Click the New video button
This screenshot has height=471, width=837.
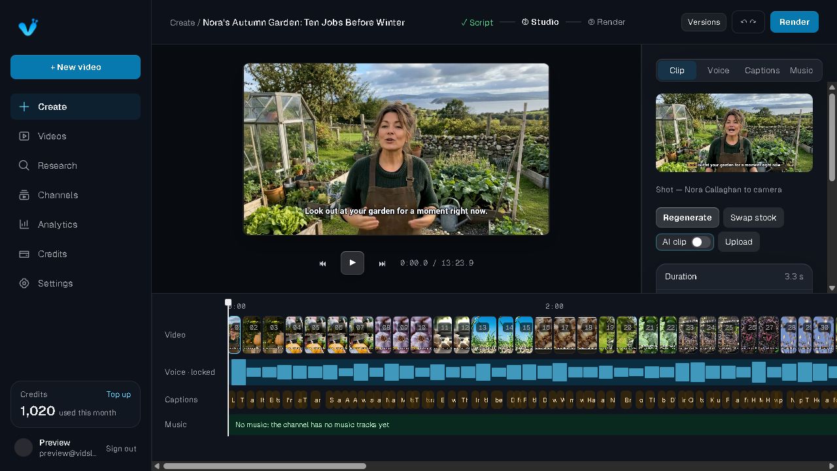pos(75,67)
